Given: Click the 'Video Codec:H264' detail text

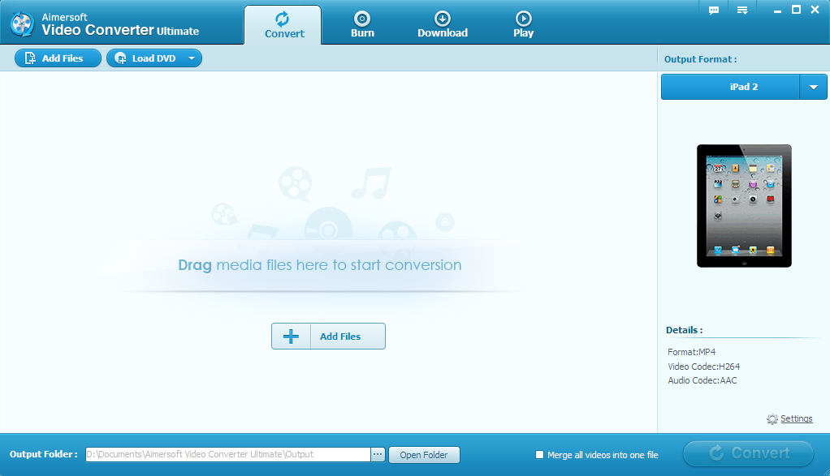Looking at the screenshot, I should 703,366.
